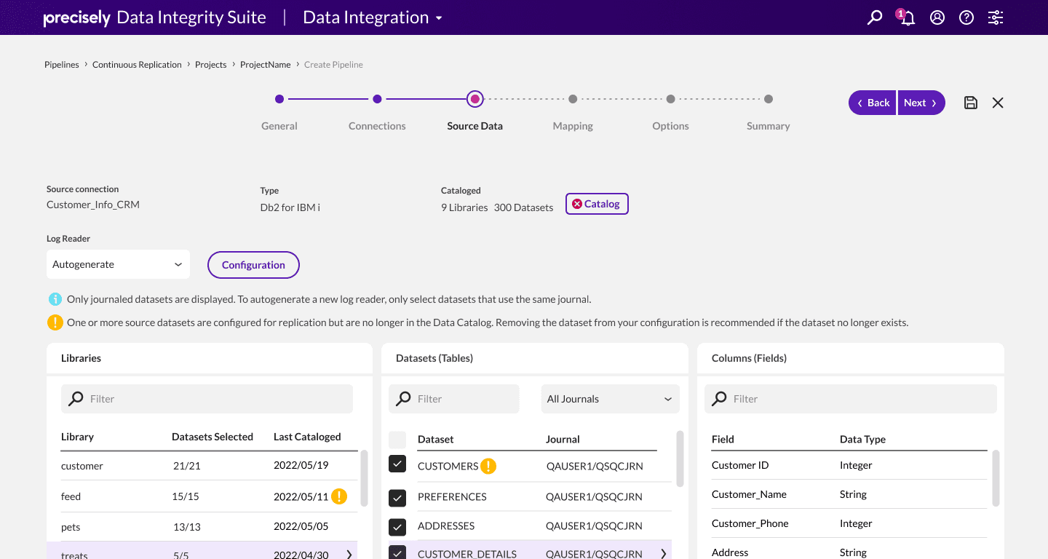Open the search magnifier in top bar

coord(874,17)
